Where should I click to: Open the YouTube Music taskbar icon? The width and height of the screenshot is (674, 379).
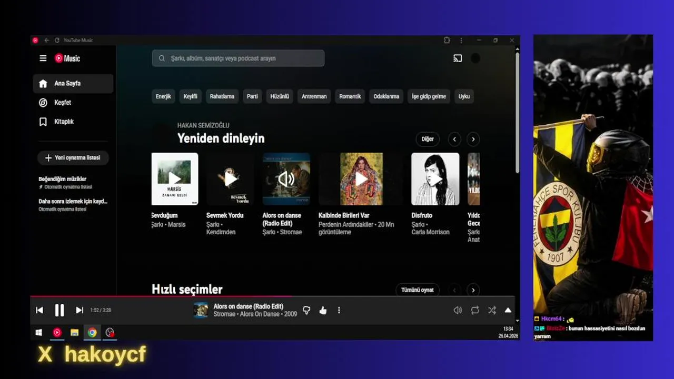(57, 332)
